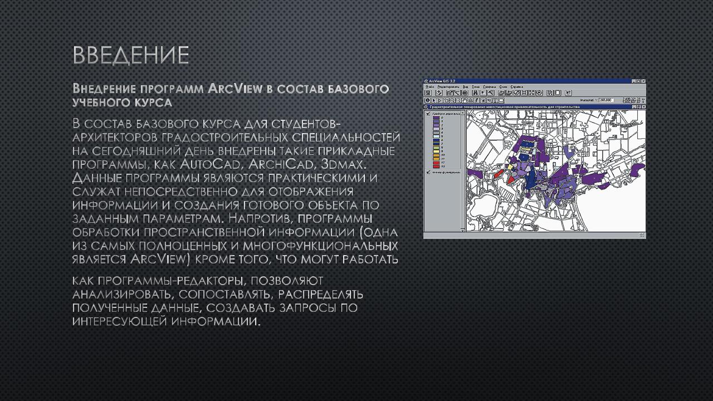The image size is (713, 401).
Task: Select the ruler Measure tool
Action: coord(470,100)
